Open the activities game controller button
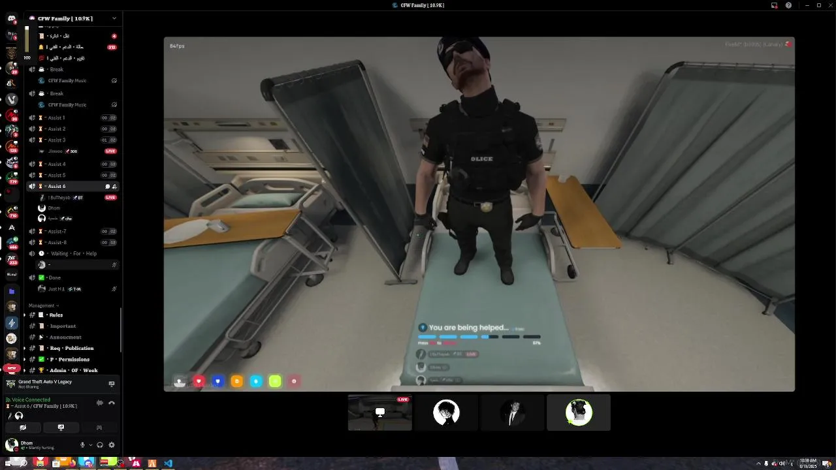Screen dimensions: 836x470 coord(99,428)
